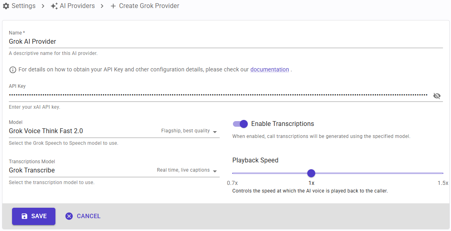
Task: Open the documentation link
Action: [x=269, y=69]
